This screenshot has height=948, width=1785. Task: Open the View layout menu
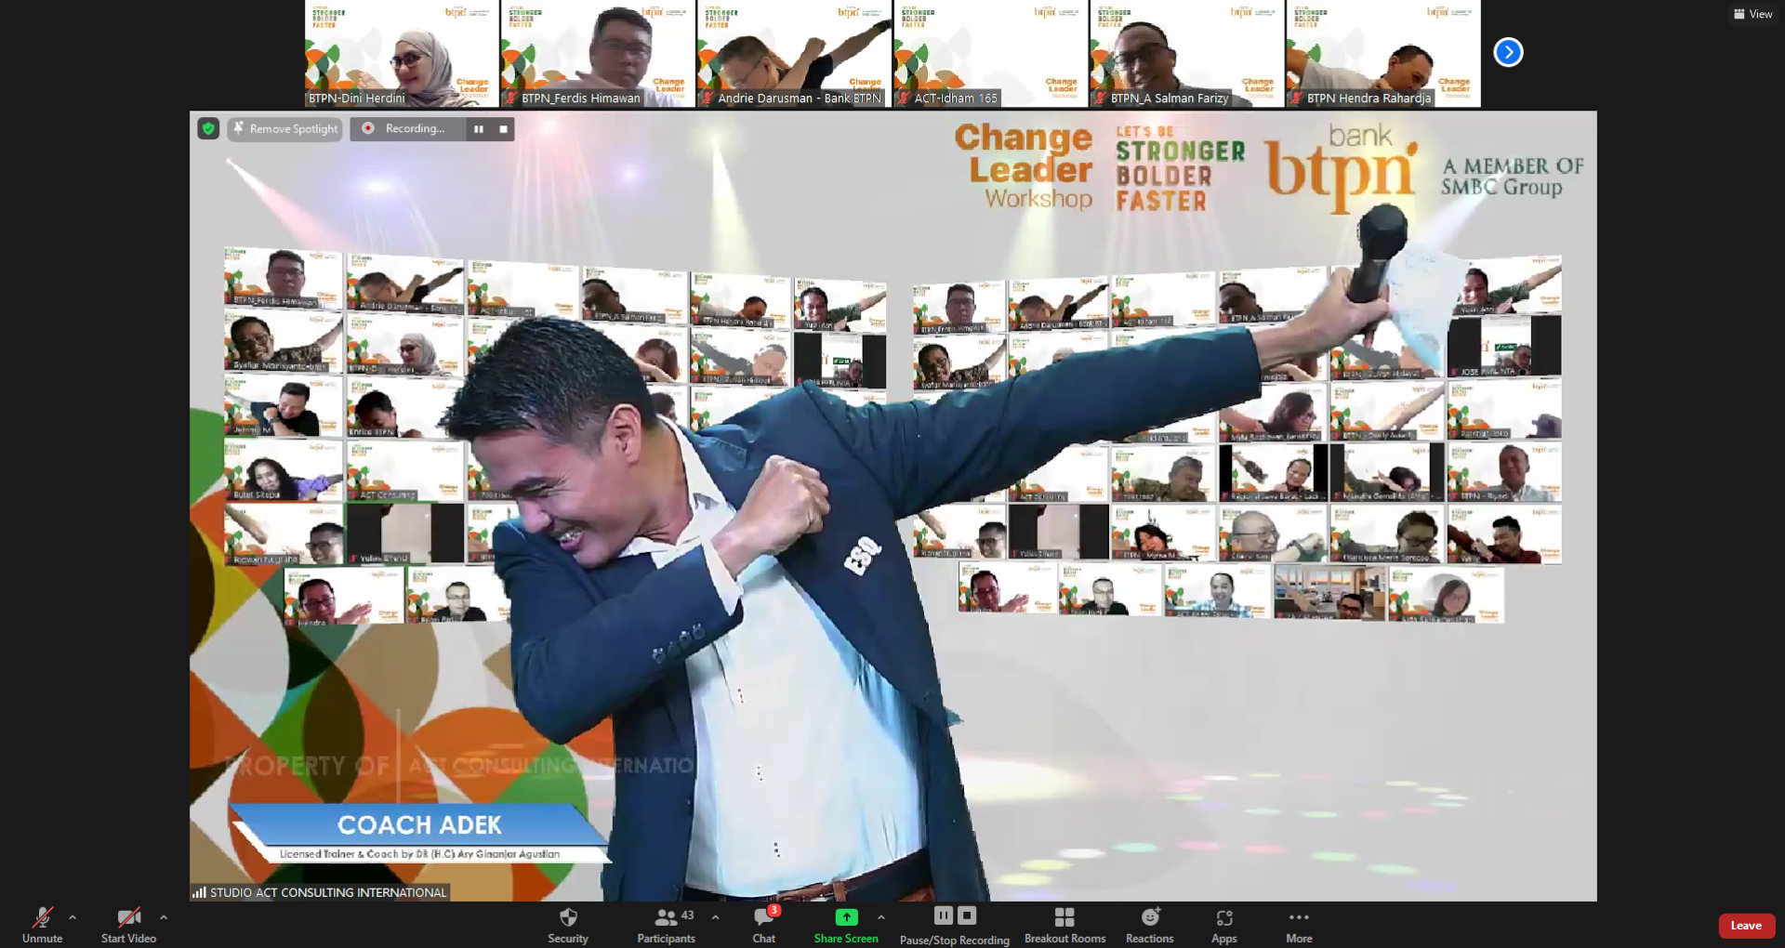coord(1752,14)
